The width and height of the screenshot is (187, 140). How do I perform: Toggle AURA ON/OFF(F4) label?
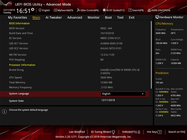coord(161,10)
